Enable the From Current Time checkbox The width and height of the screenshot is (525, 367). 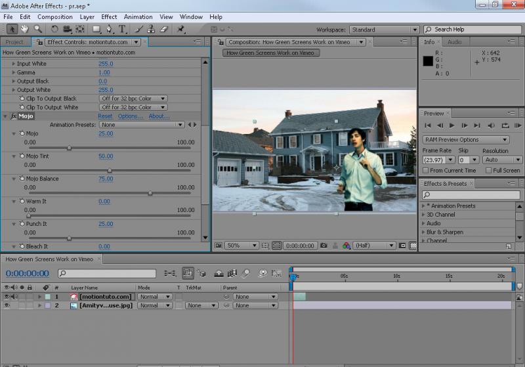[427, 171]
